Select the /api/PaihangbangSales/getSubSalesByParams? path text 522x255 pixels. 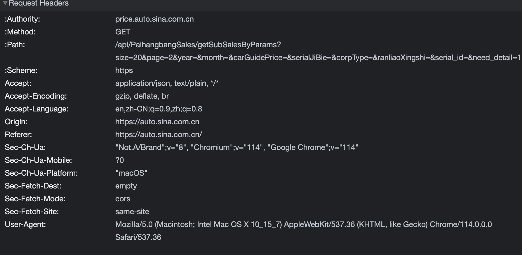click(x=198, y=45)
